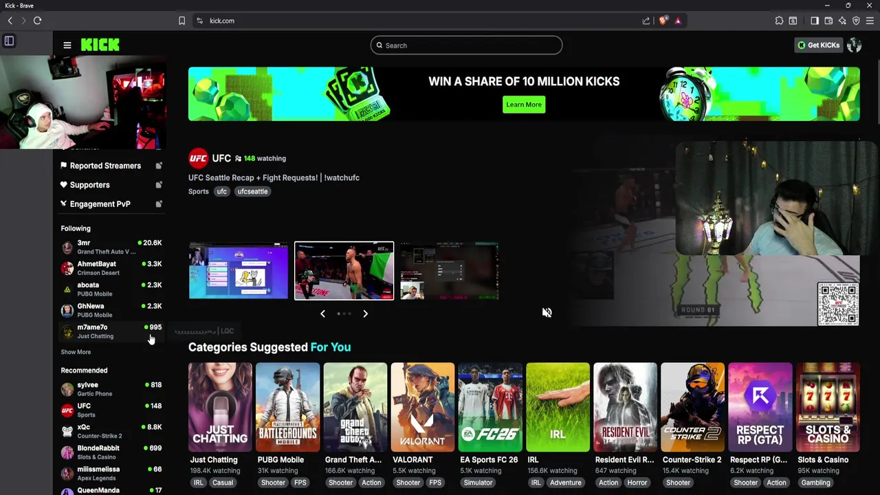Viewport: 880px width, 495px height.
Task: Open Brave main menu icon
Action: click(x=870, y=21)
